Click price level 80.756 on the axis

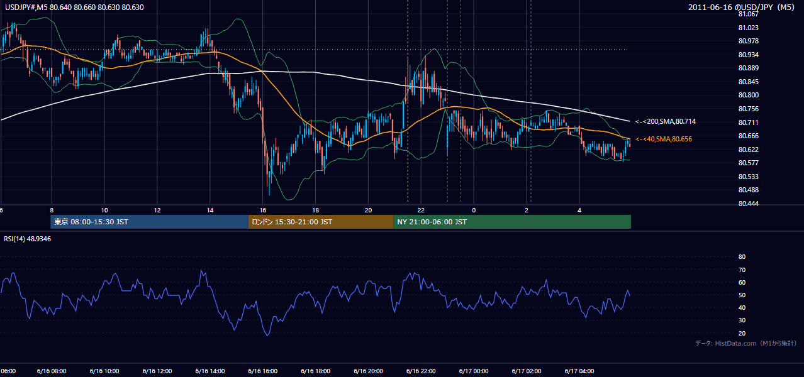point(748,109)
